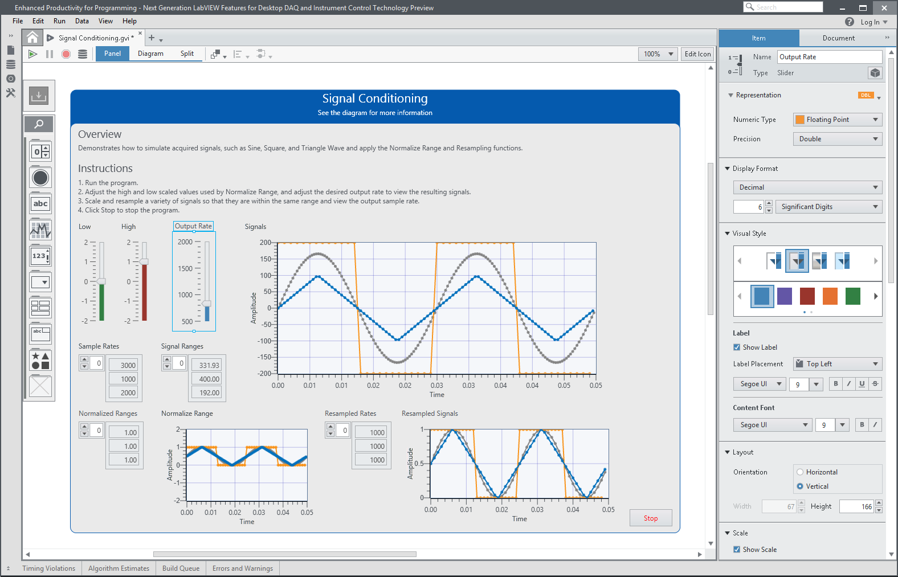
Task: Collapse the Visual Style section
Action: tap(728, 234)
